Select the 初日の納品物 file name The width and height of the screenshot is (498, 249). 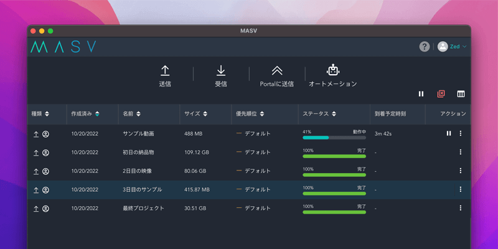click(x=138, y=153)
